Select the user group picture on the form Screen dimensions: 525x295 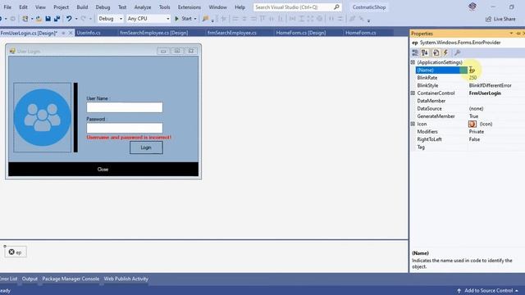click(x=43, y=117)
